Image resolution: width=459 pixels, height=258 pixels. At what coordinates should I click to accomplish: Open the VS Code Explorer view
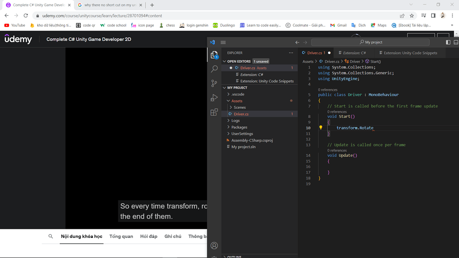tap(214, 55)
